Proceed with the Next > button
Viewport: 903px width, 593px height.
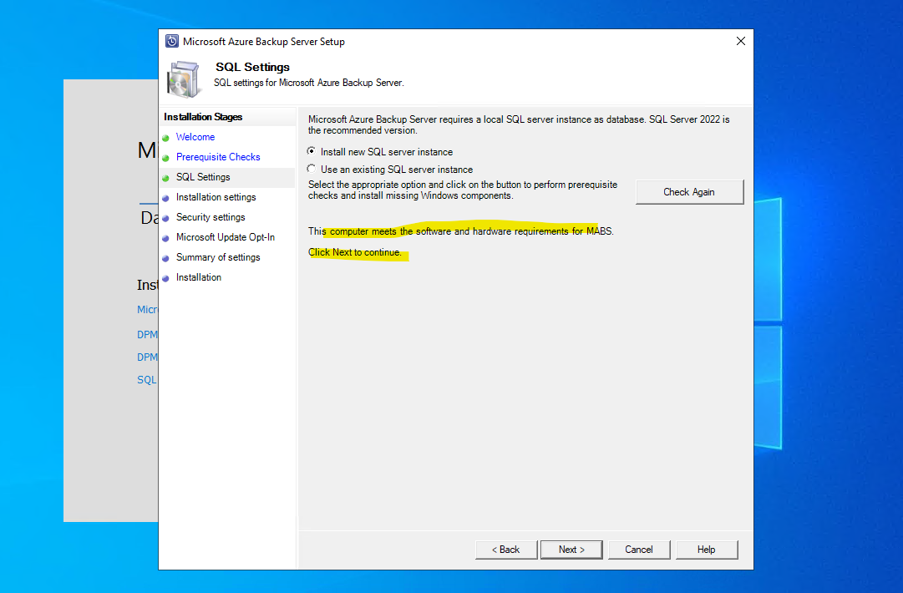click(571, 550)
